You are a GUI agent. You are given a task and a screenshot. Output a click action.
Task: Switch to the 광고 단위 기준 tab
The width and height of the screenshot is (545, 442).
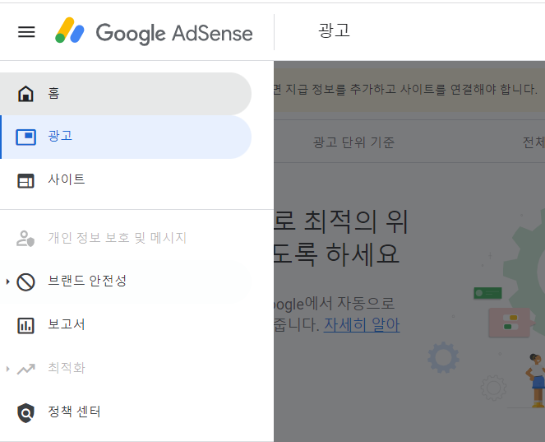pyautogui.click(x=353, y=142)
